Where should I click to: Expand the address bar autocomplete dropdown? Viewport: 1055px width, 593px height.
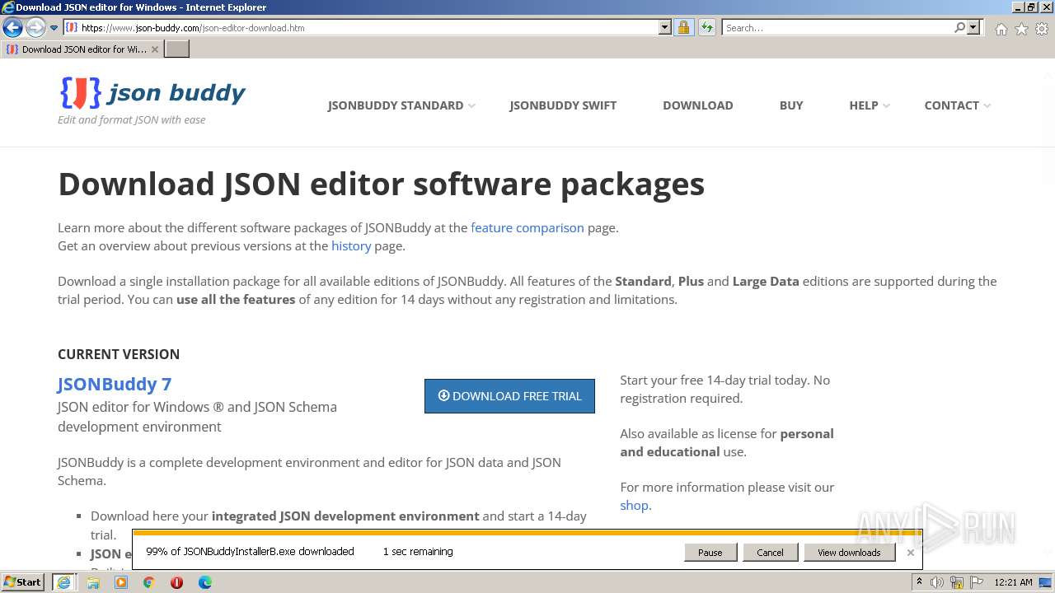tap(664, 27)
